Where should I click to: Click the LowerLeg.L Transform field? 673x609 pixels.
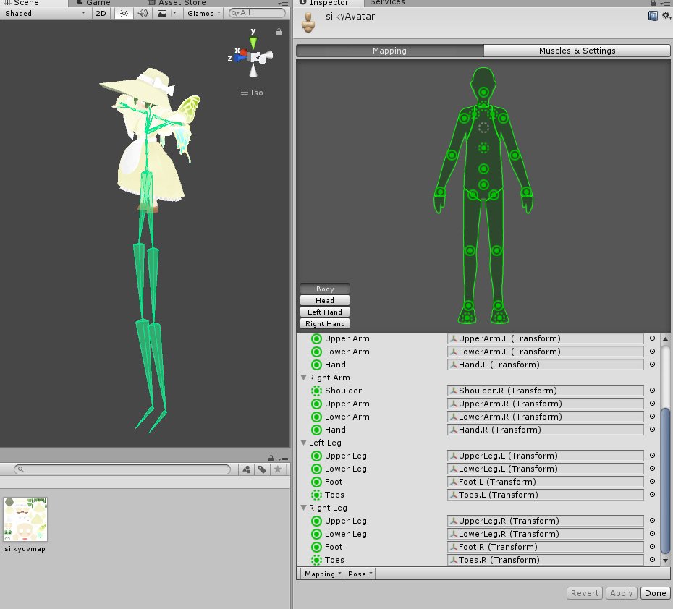pyautogui.click(x=545, y=469)
